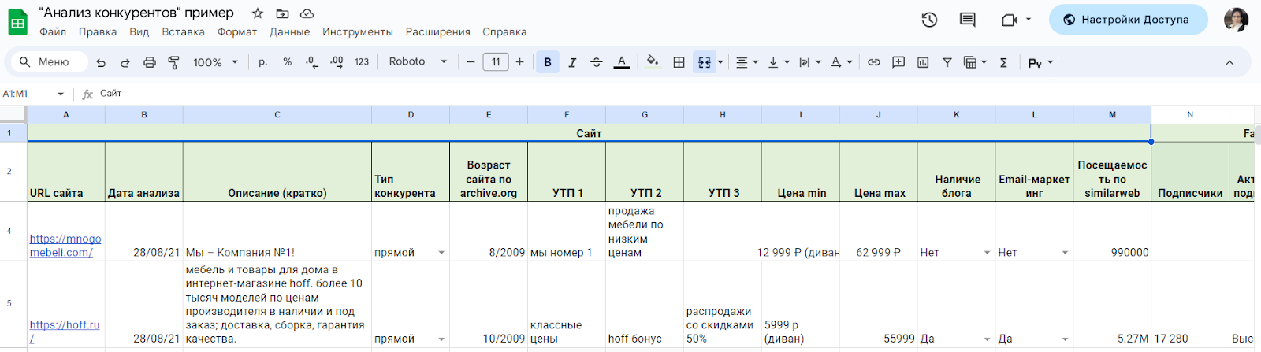Click the print icon

click(x=149, y=62)
